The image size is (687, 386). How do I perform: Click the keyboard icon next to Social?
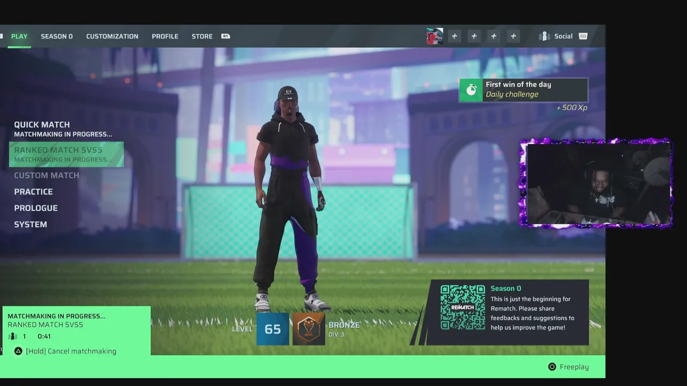(583, 36)
